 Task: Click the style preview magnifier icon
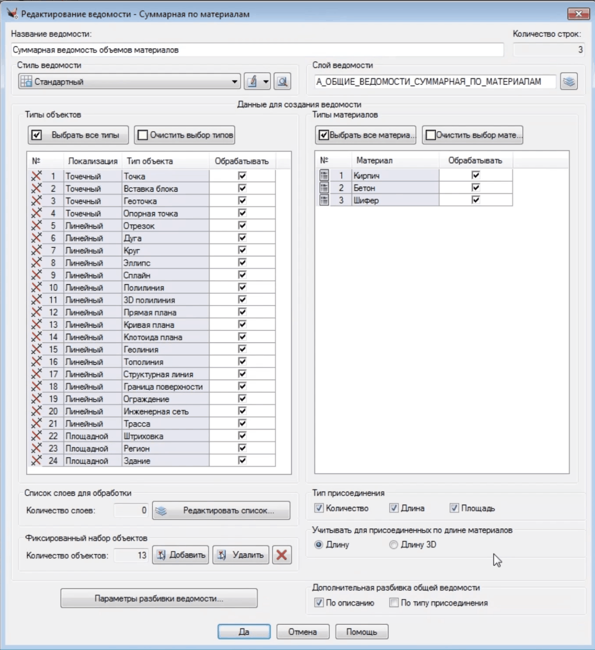click(283, 82)
